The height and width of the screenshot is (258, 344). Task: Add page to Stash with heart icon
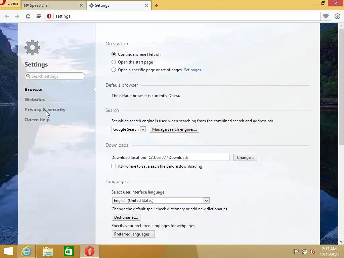[x=326, y=16]
